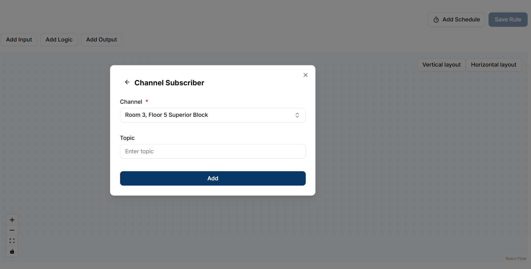Click the stopwatch icon in Add Schedule
Viewport: 531px width, 269px height.
(436, 20)
